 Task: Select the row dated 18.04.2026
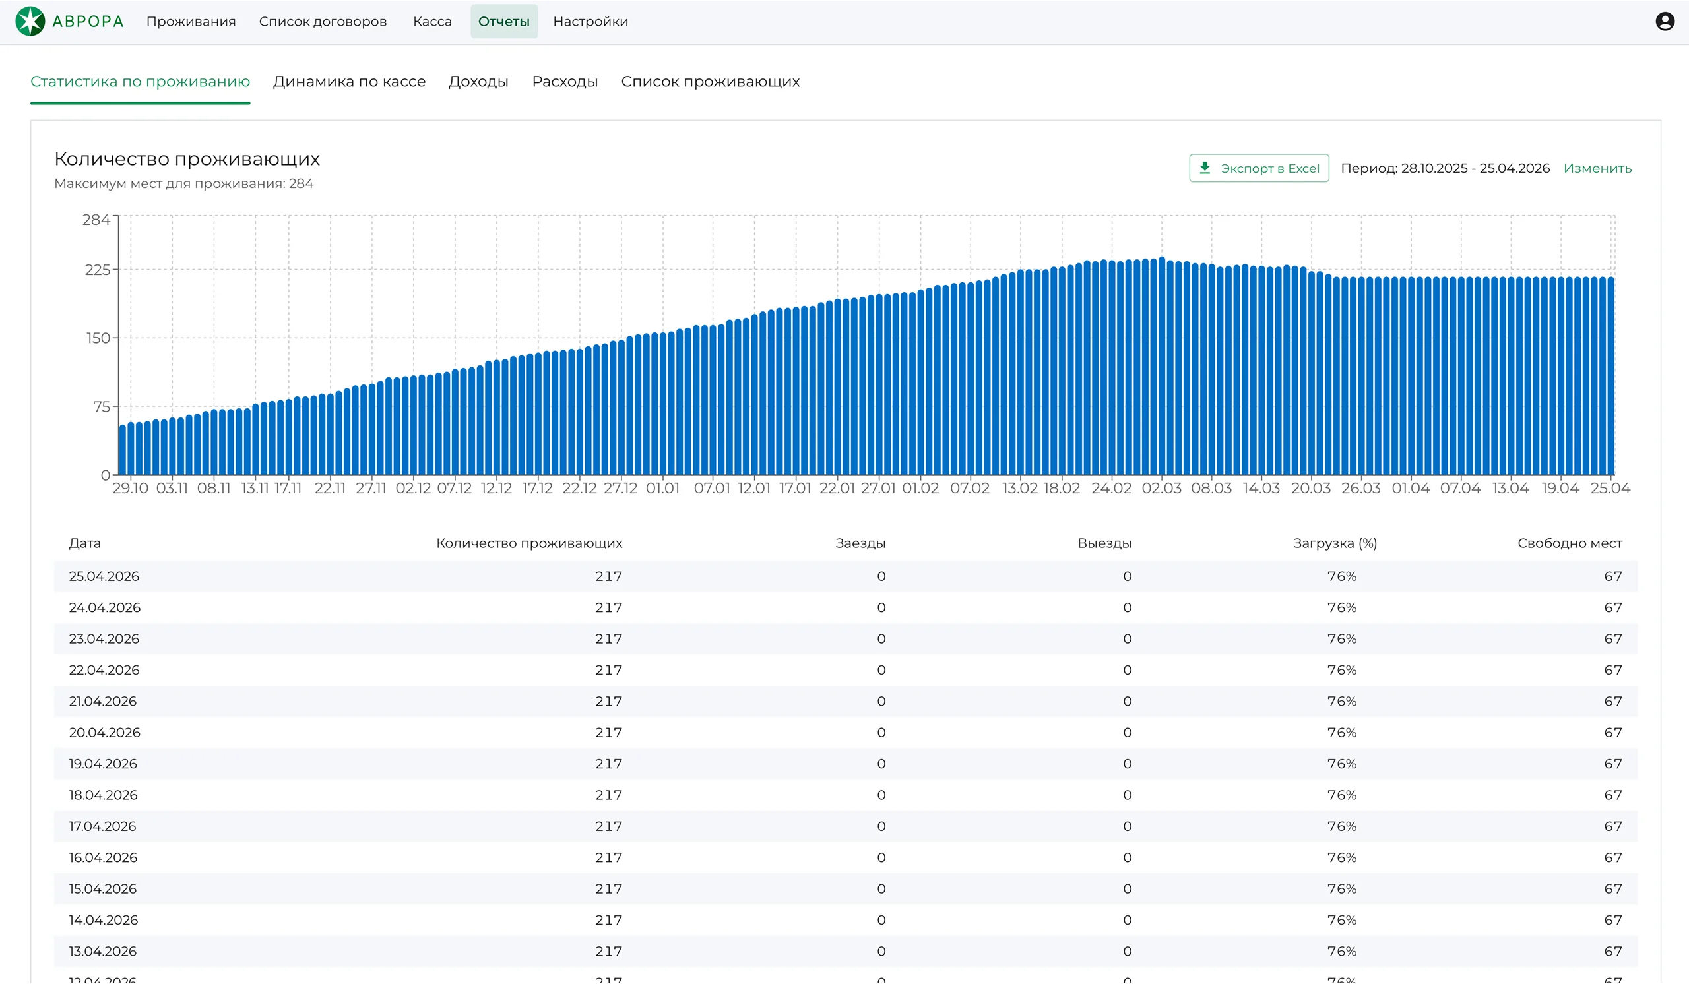[x=846, y=795]
